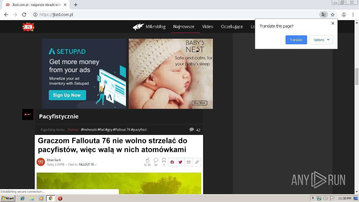This screenshot has width=359, height=202.
Task: Open the Chrome profile avatar
Action: tap(344, 15)
